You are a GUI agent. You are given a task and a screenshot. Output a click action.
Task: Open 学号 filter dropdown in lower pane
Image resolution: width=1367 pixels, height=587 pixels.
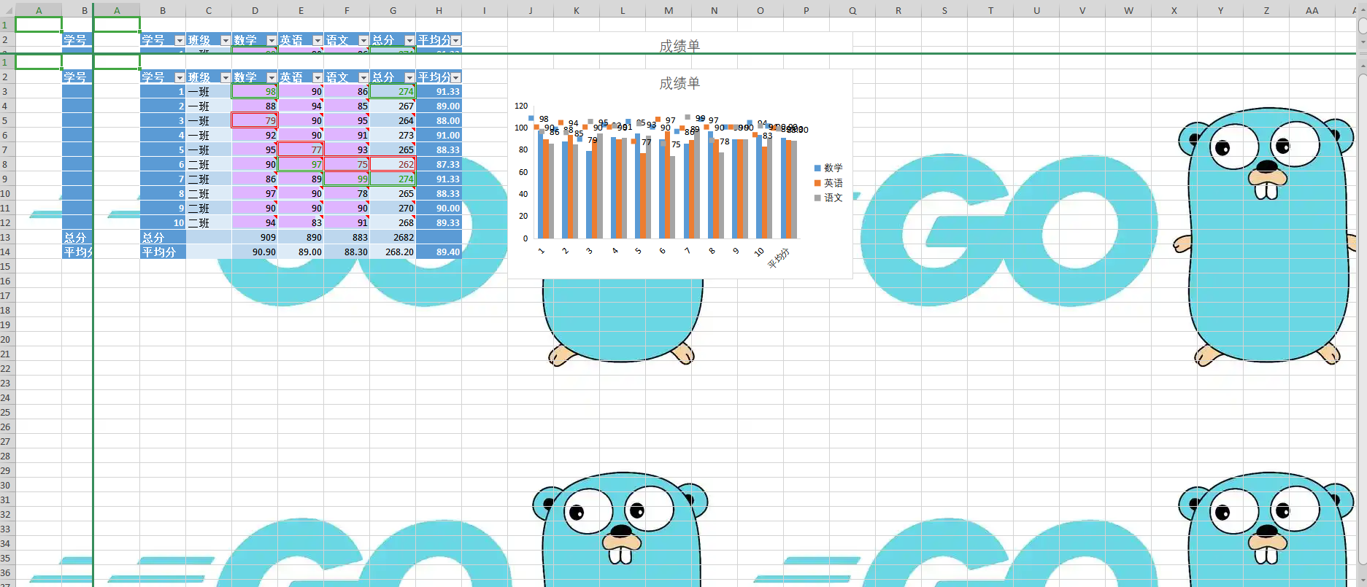[180, 77]
